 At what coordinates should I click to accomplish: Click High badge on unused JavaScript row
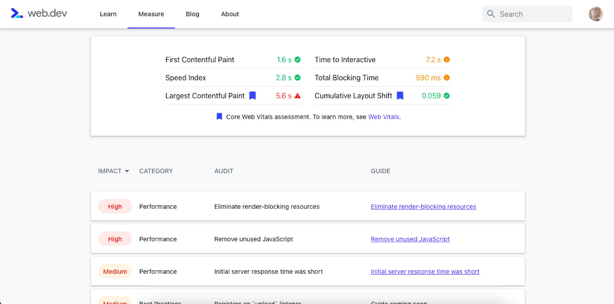tap(115, 239)
